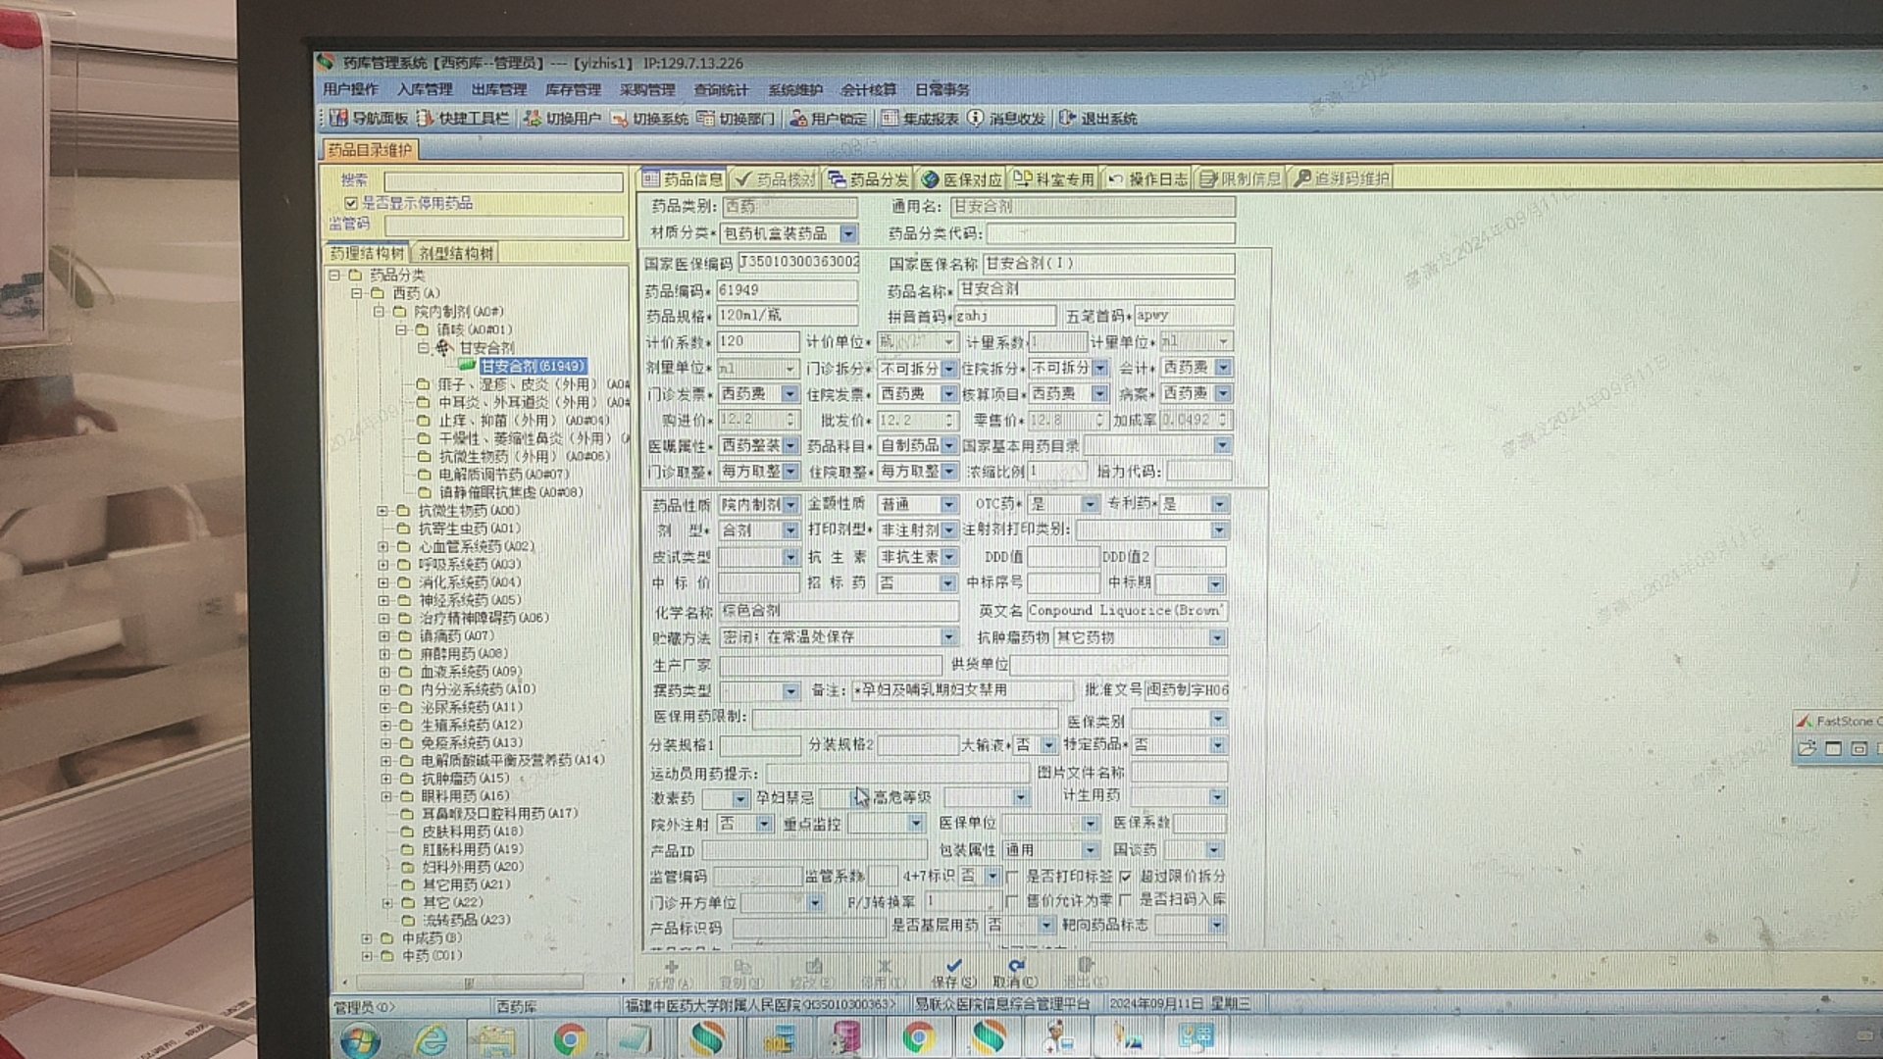Click the 退出系统 exit system icon

(1068, 119)
